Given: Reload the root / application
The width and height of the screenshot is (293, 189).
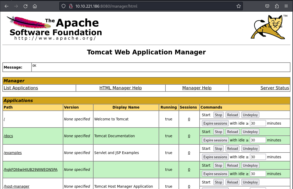Looking at the screenshot, I should (x=232, y=115).
